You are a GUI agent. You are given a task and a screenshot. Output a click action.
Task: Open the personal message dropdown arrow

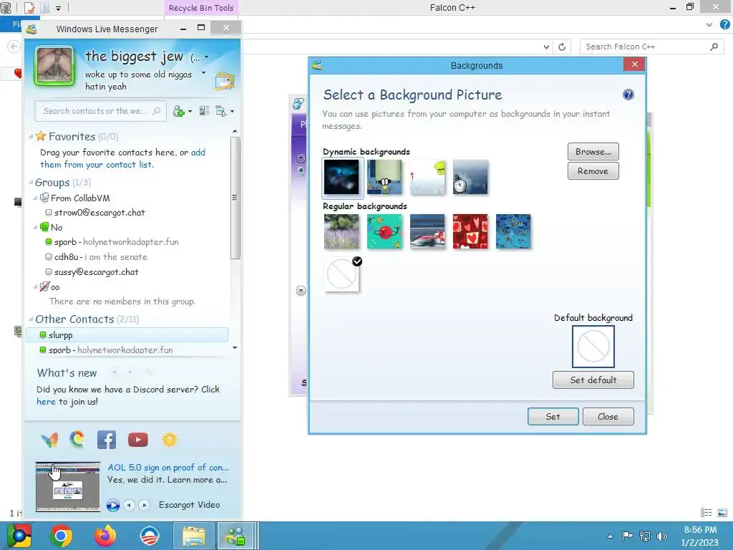pyautogui.click(x=203, y=73)
